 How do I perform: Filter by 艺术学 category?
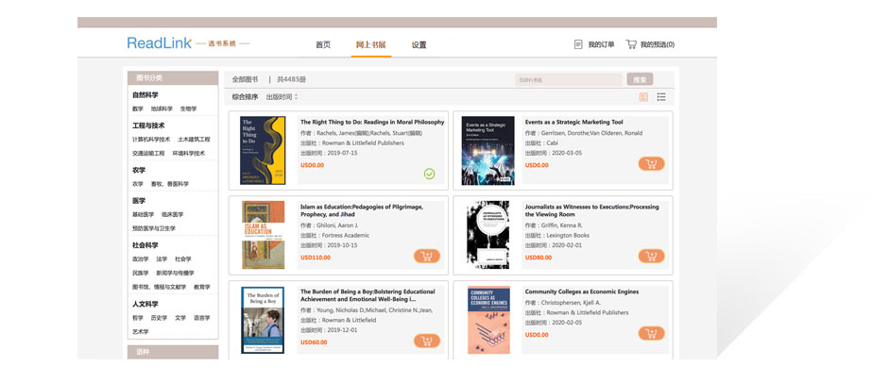140,332
